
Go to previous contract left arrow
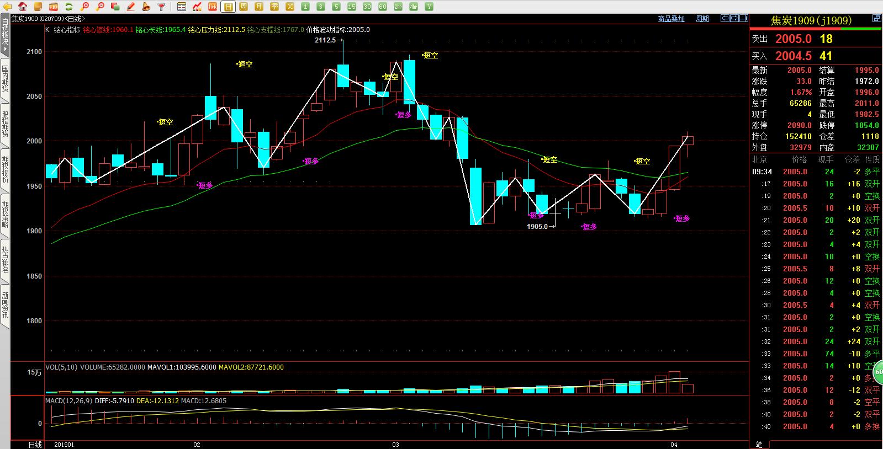[x=726, y=18]
